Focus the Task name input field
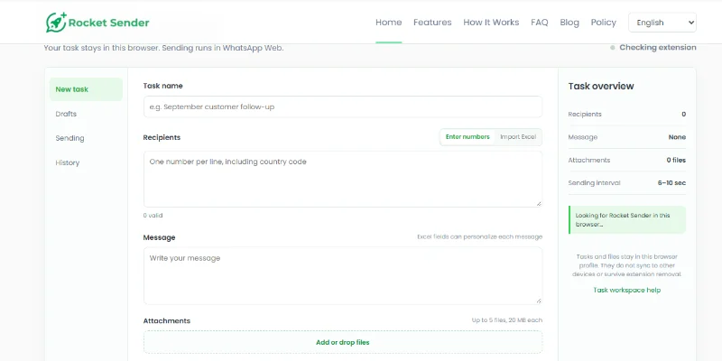The image size is (722, 361). [343, 106]
